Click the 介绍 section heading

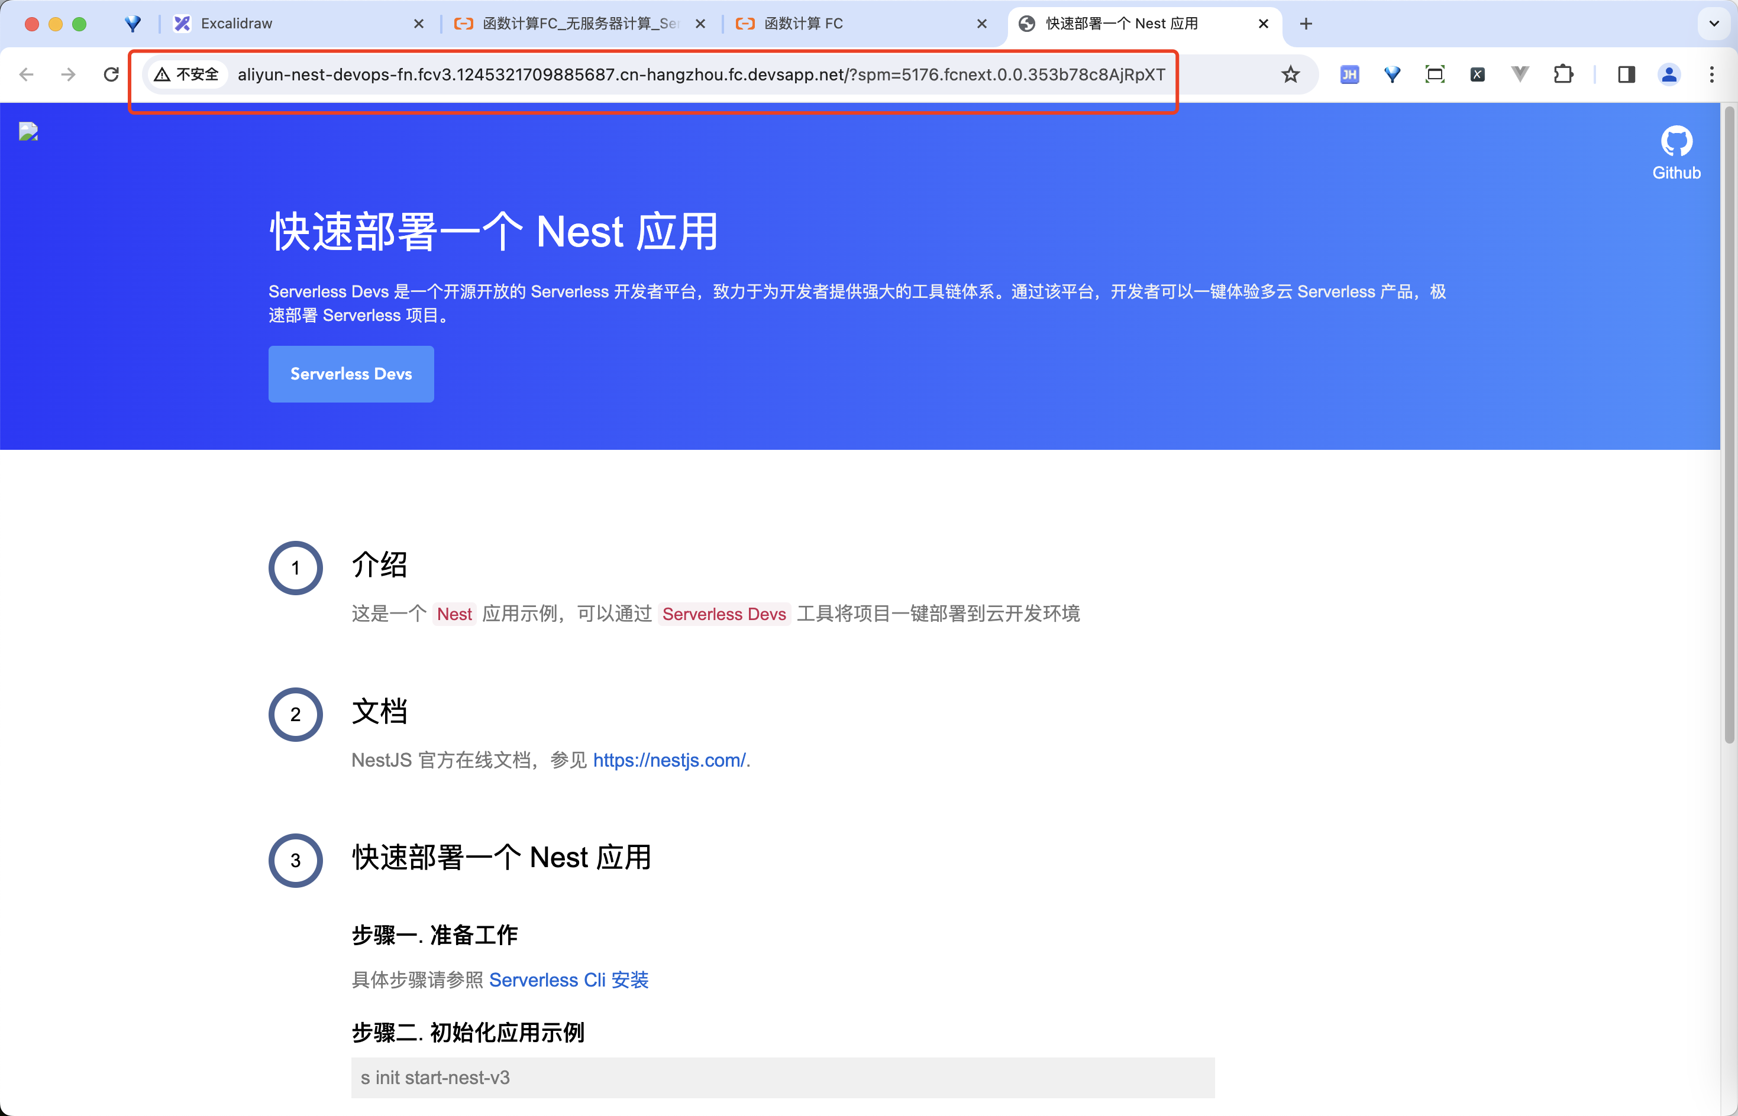[379, 565]
